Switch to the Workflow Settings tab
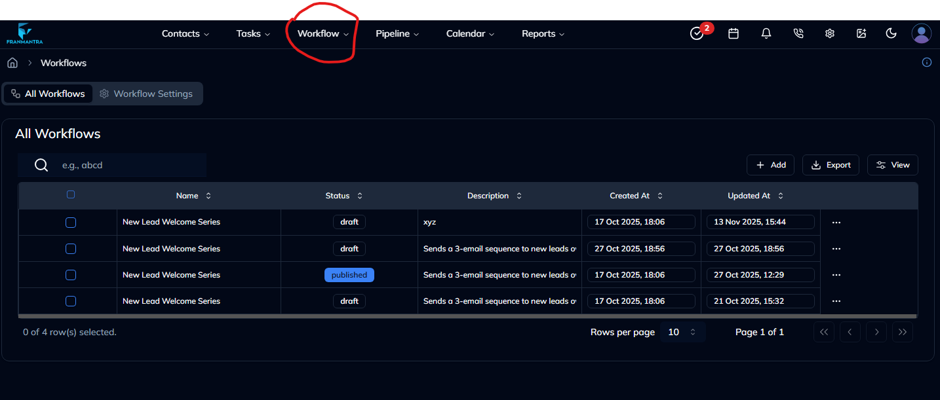 (x=146, y=94)
